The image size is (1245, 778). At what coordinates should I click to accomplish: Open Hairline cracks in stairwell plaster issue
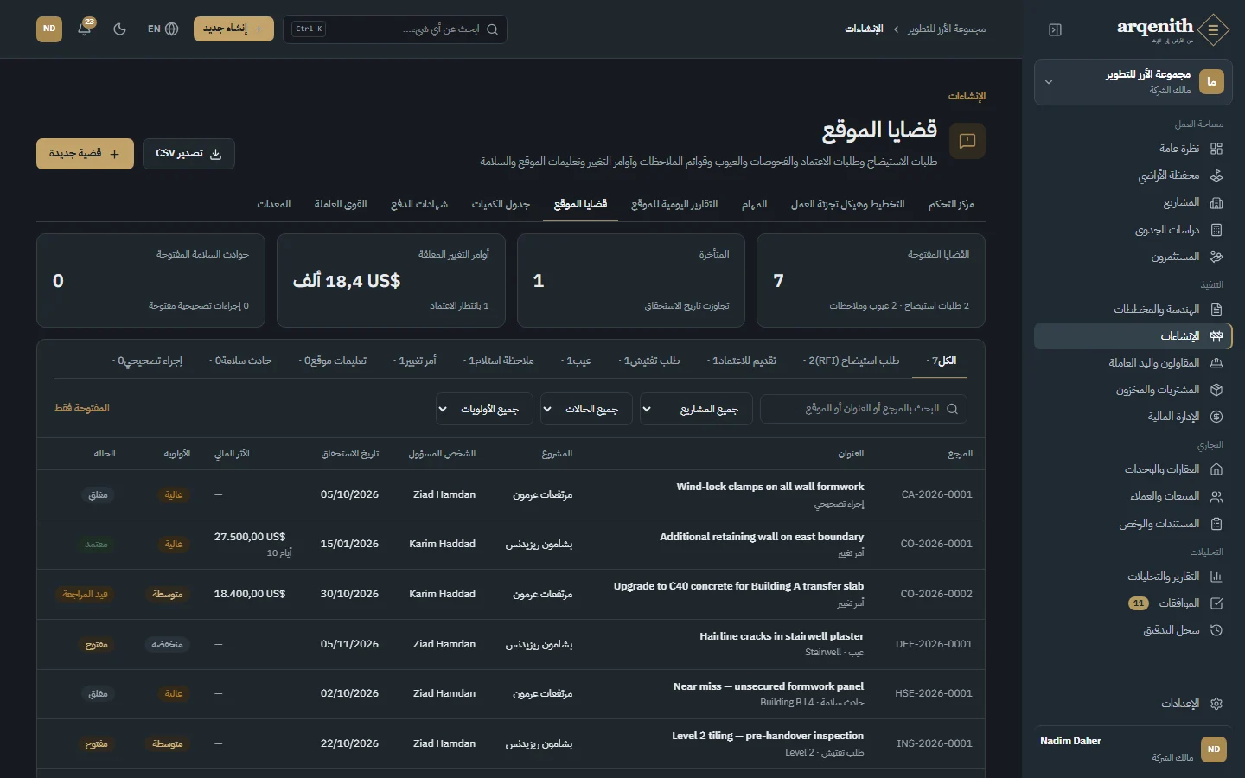click(782, 636)
